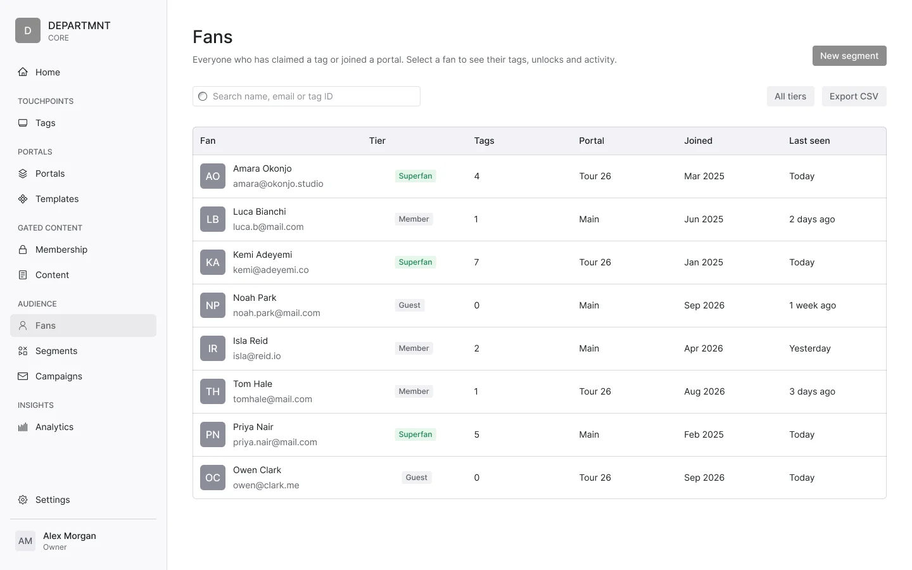Select the fan name Tom Hale
This screenshot has height=570, width=912.
(x=253, y=384)
